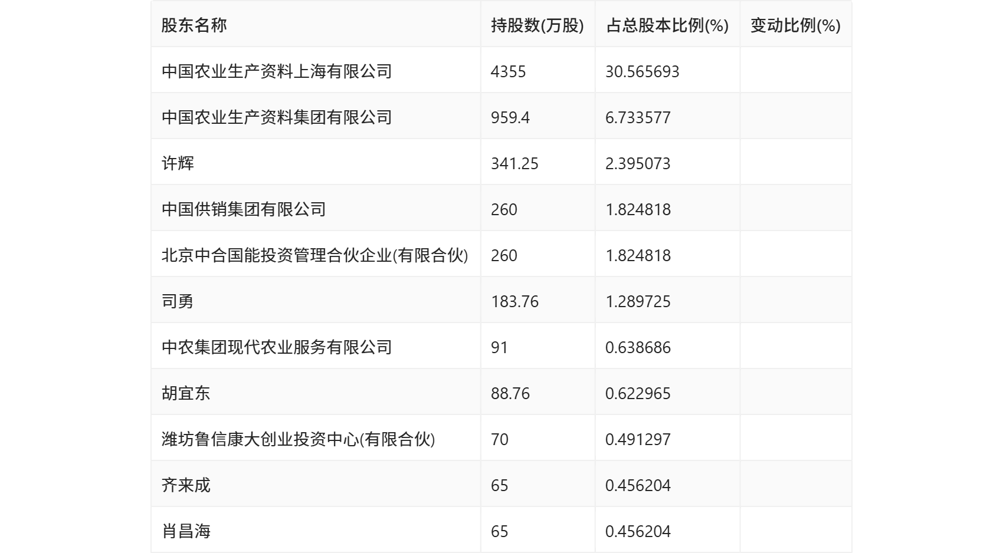
Task: Select shareholder 肖昌海
Action: coord(186,531)
